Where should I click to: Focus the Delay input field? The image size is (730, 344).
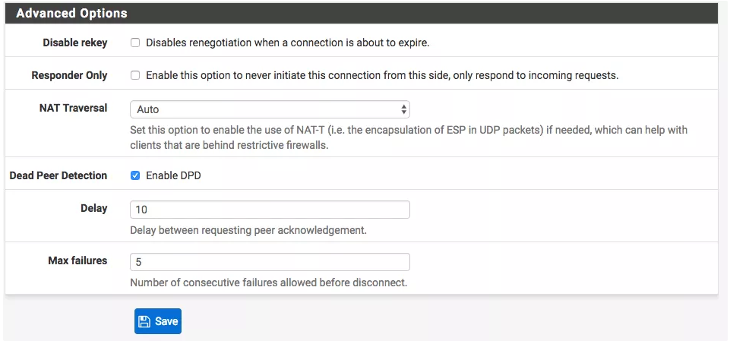pyautogui.click(x=270, y=210)
